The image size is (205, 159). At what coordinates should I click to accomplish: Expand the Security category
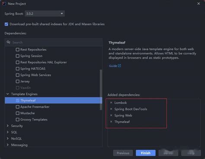pyautogui.click(x=8, y=126)
